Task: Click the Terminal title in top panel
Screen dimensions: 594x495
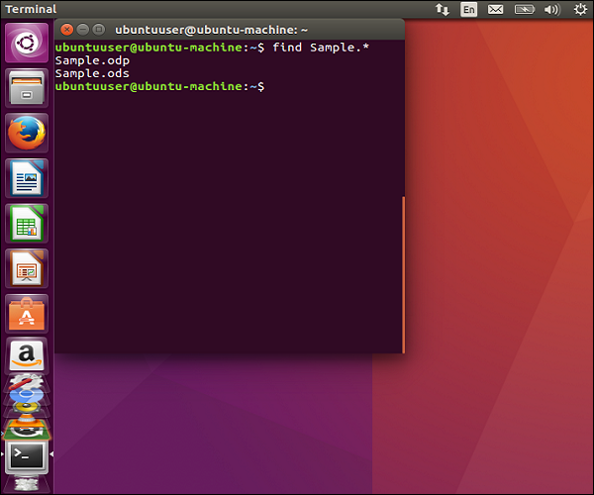Action: tap(32, 9)
